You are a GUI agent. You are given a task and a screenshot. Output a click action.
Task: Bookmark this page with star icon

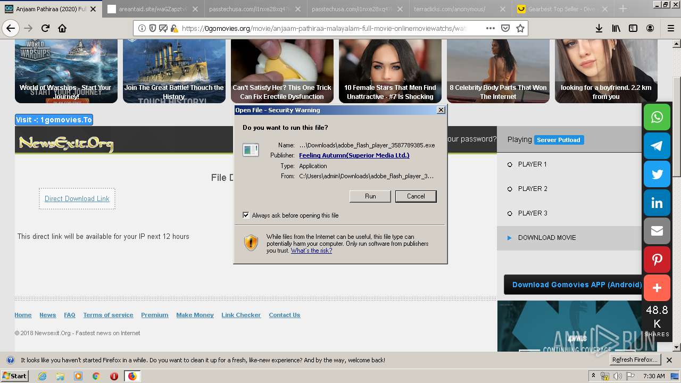point(520,28)
